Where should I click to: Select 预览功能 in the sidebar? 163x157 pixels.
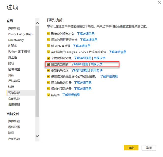click(21, 93)
